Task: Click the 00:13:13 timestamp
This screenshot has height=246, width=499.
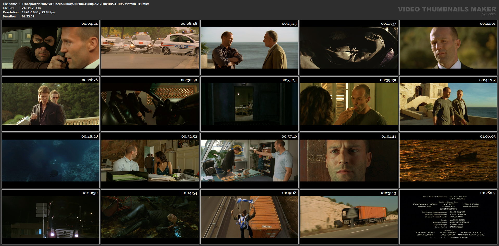Action: [x=289, y=24]
